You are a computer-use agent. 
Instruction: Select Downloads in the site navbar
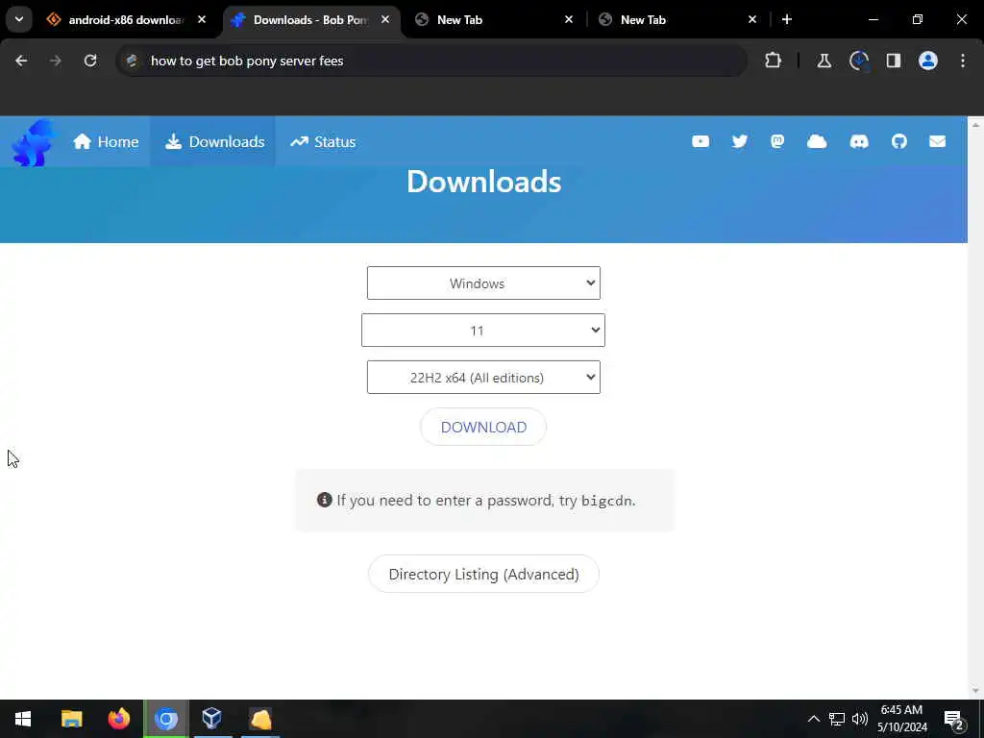[x=214, y=142]
